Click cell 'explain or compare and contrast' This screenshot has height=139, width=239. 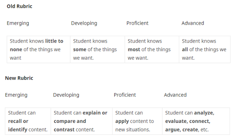point(81,121)
